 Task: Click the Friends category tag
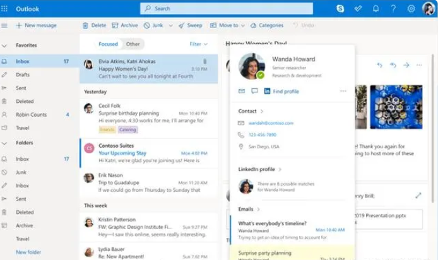[107, 129]
